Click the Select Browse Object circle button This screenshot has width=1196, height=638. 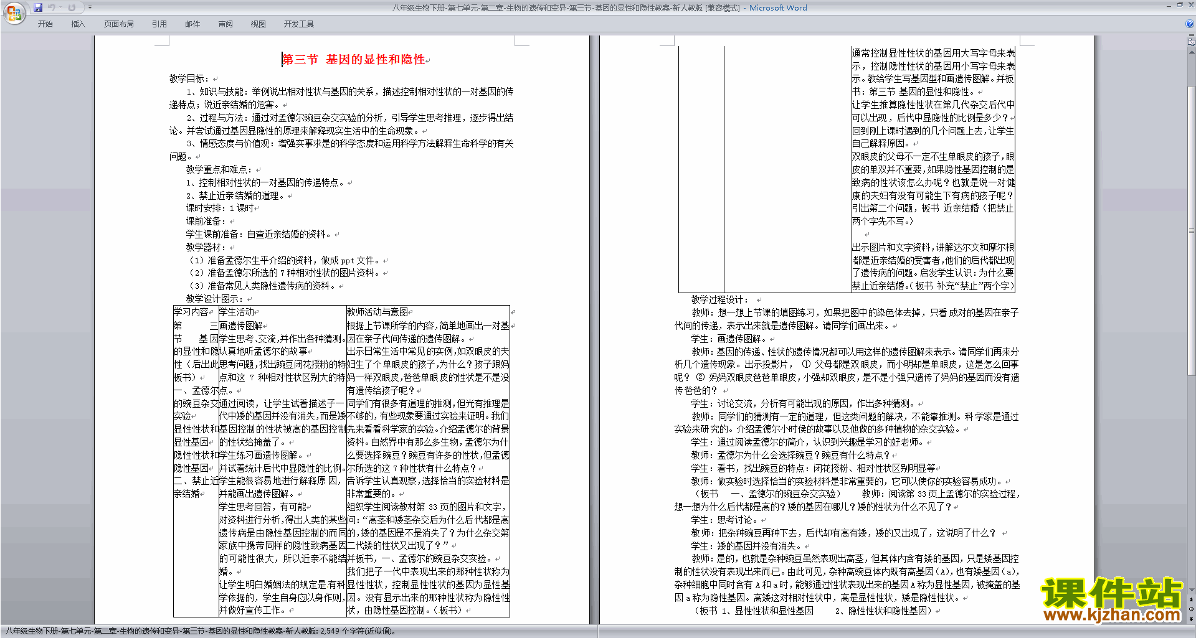pyautogui.click(x=1192, y=609)
